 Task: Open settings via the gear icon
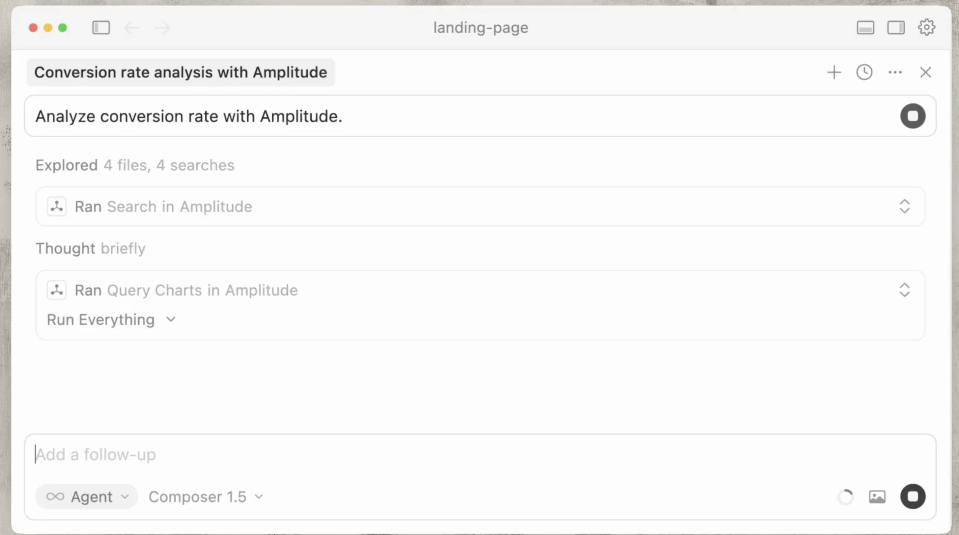[x=926, y=28]
